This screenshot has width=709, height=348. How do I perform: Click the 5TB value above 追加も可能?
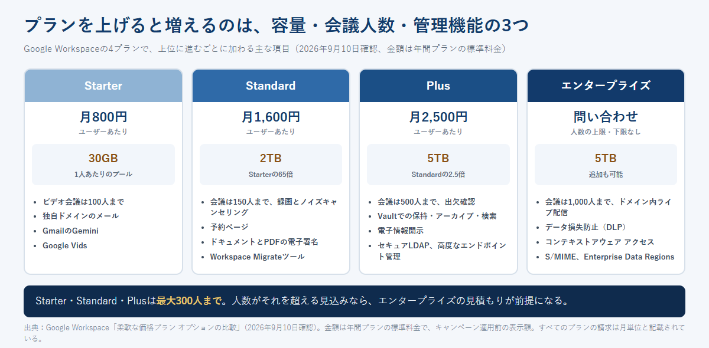coord(606,158)
